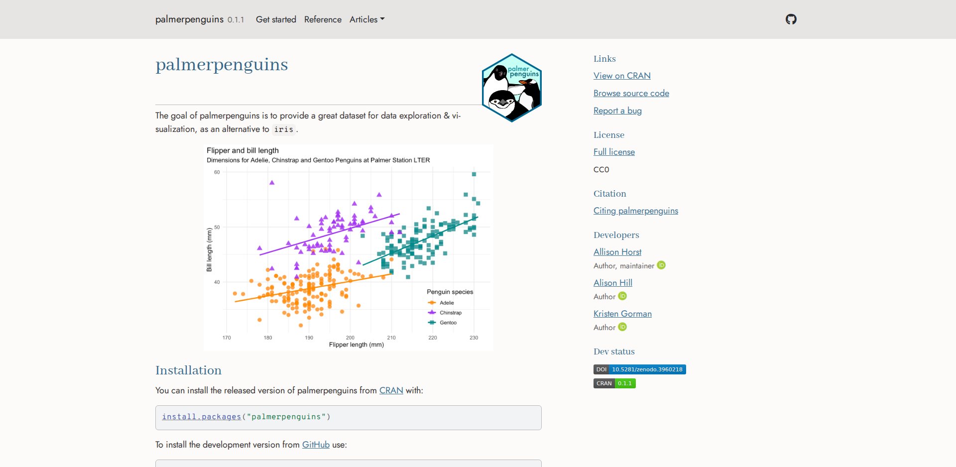Image resolution: width=956 pixels, height=467 pixels.
Task: Click the version number 0.1.1 in navbar
Action: click(x=236, y=20)
